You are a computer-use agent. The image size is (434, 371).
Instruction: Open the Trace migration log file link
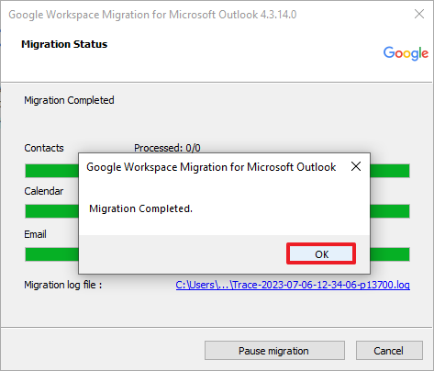[x=293, y=285]
